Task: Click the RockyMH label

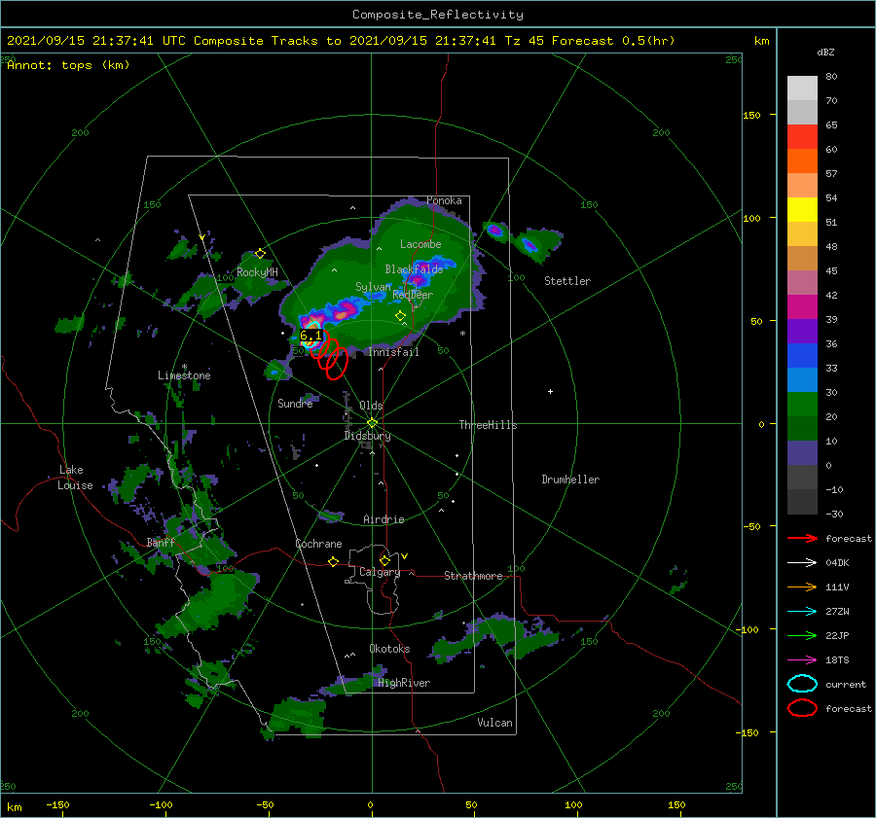Action: [x=257, y=272]
